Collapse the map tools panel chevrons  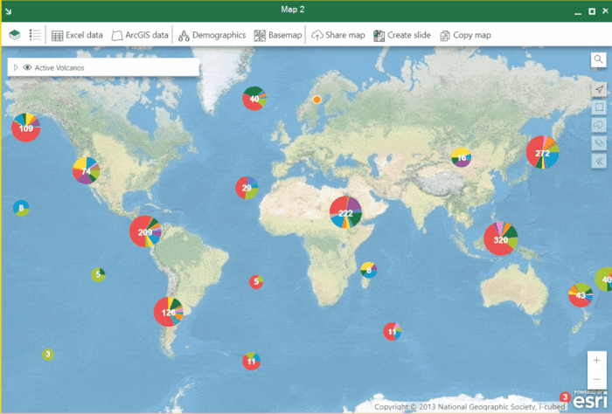click(x=599, y=161)
